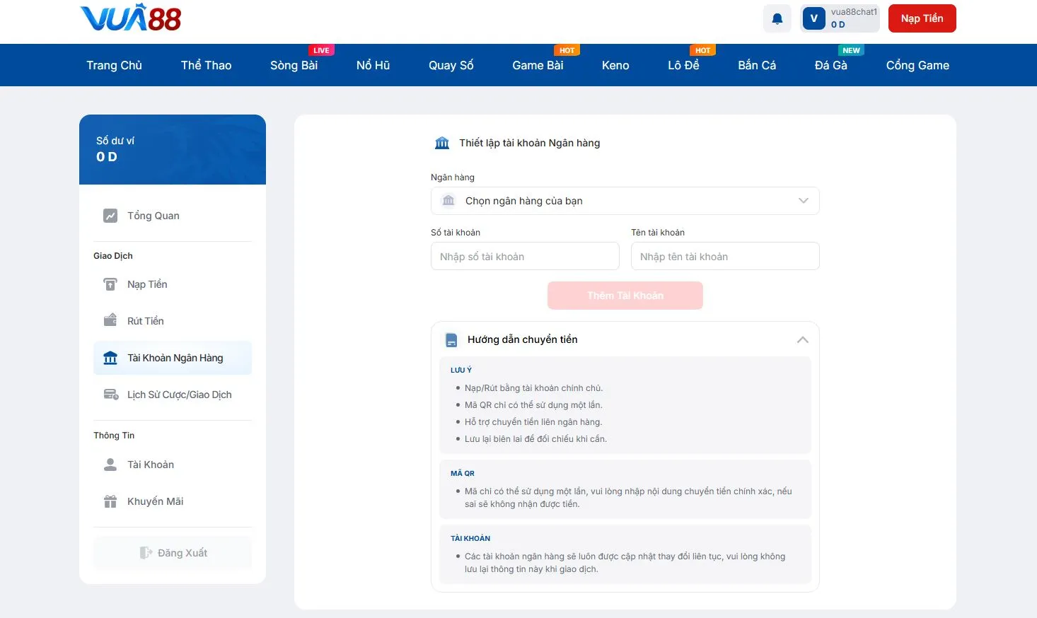The image size is (1037, 618).
Task: Select the Nạp Tiền sidebar icon
Action: (x=110, y=284)
